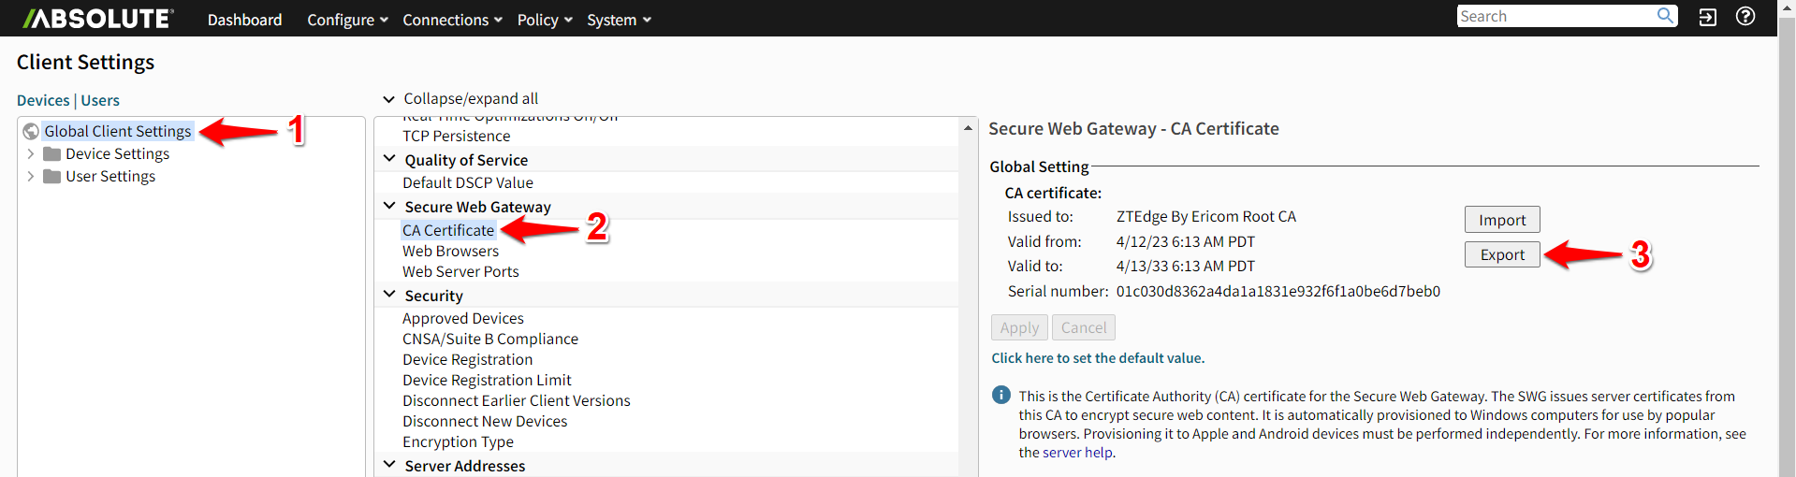Click the globe icon beside Global Client Settings

coord(31,132)
